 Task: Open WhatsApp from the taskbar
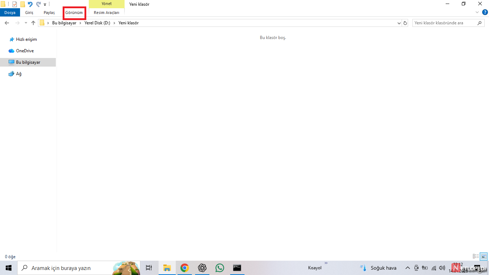point(219,268)
